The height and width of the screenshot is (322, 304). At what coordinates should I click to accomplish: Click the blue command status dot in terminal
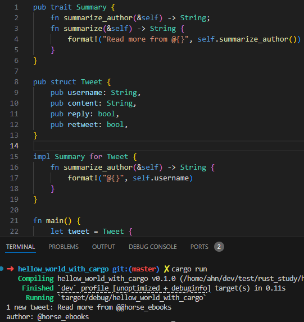[2, 269]
